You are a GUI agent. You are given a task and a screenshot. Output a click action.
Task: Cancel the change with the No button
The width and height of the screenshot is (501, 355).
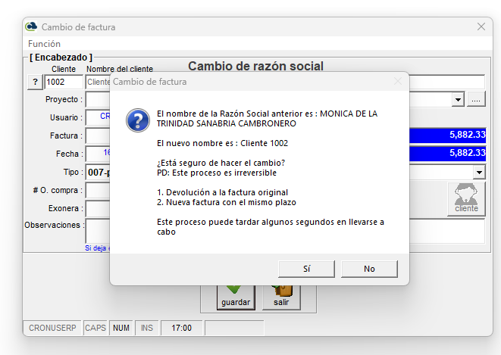[369, 269]
